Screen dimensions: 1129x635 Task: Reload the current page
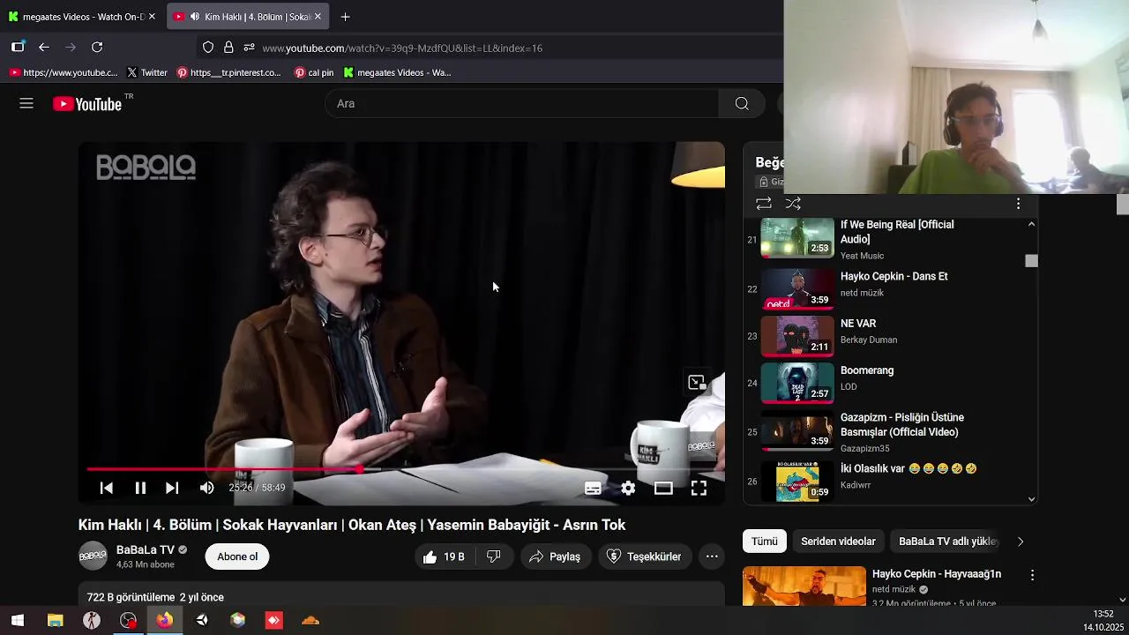[x=97, y=48]
